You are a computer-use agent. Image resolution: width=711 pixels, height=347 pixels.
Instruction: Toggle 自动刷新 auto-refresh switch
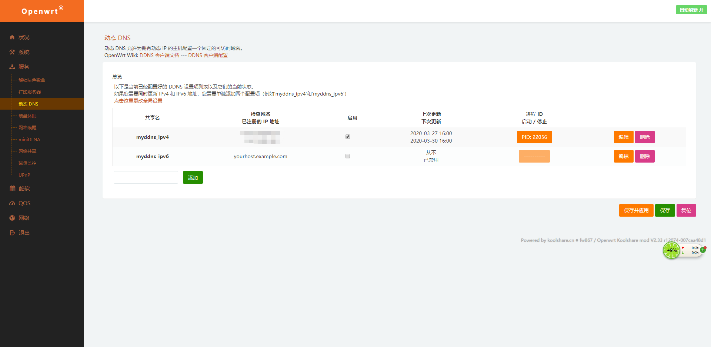[x=691, y=10]
